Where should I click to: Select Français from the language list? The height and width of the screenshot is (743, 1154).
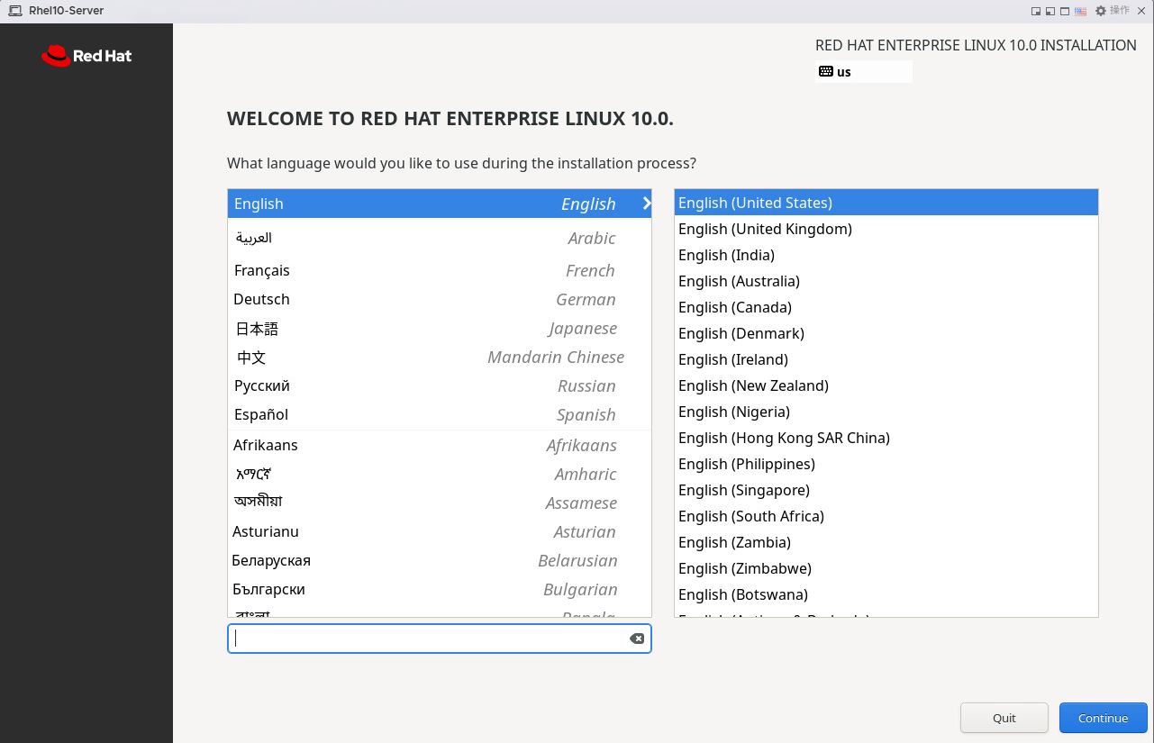[x=262, y=270]
